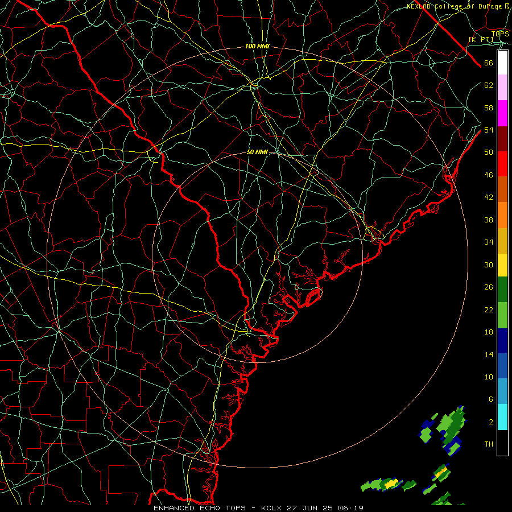Screen dimensions: 512x512
Task: Click the legend value '6'
Action: (490, 399)
